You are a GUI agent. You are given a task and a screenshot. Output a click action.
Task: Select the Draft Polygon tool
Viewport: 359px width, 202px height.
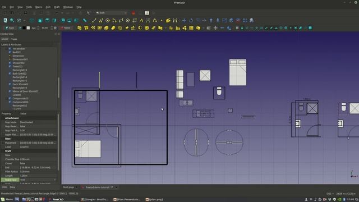tap(128, 20)
